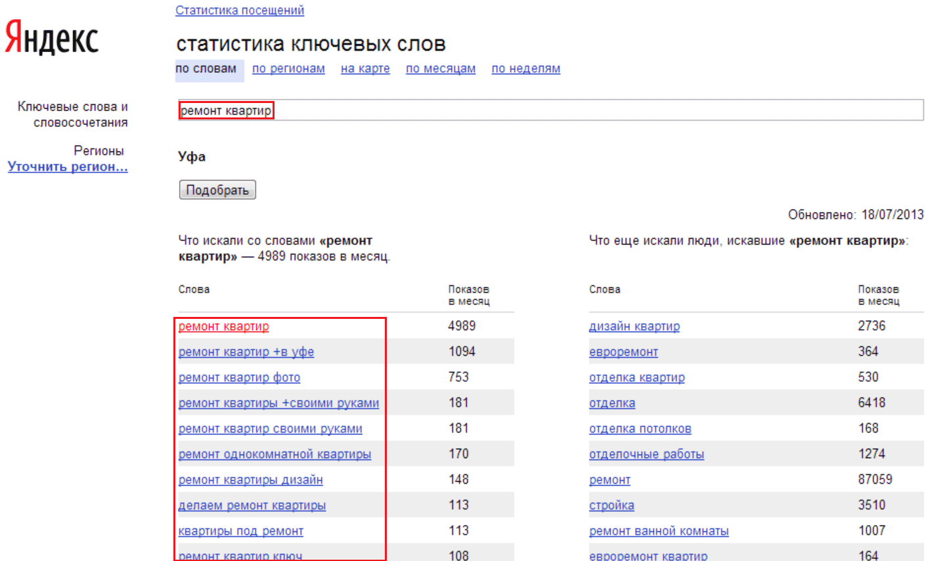Open квартиры под ремонт link

(241, 531)
